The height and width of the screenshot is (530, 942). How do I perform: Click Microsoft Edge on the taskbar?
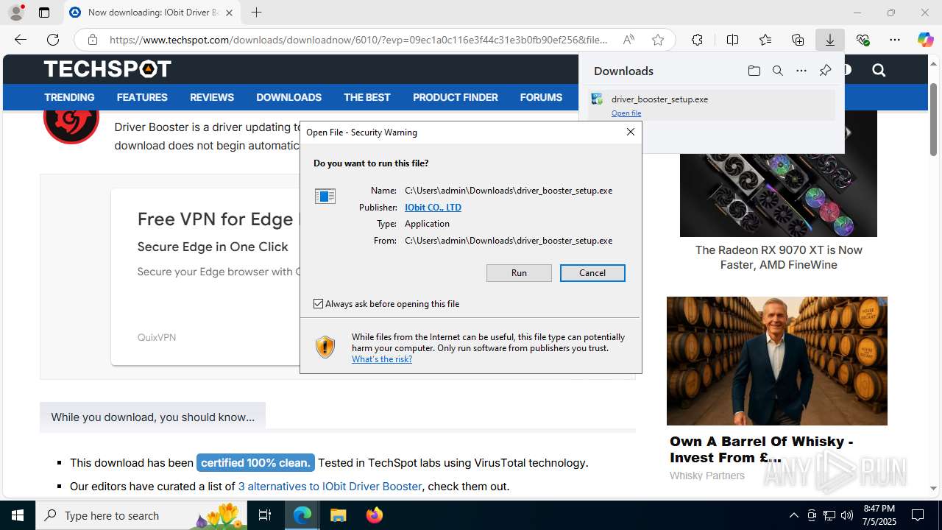coord(302,515)
